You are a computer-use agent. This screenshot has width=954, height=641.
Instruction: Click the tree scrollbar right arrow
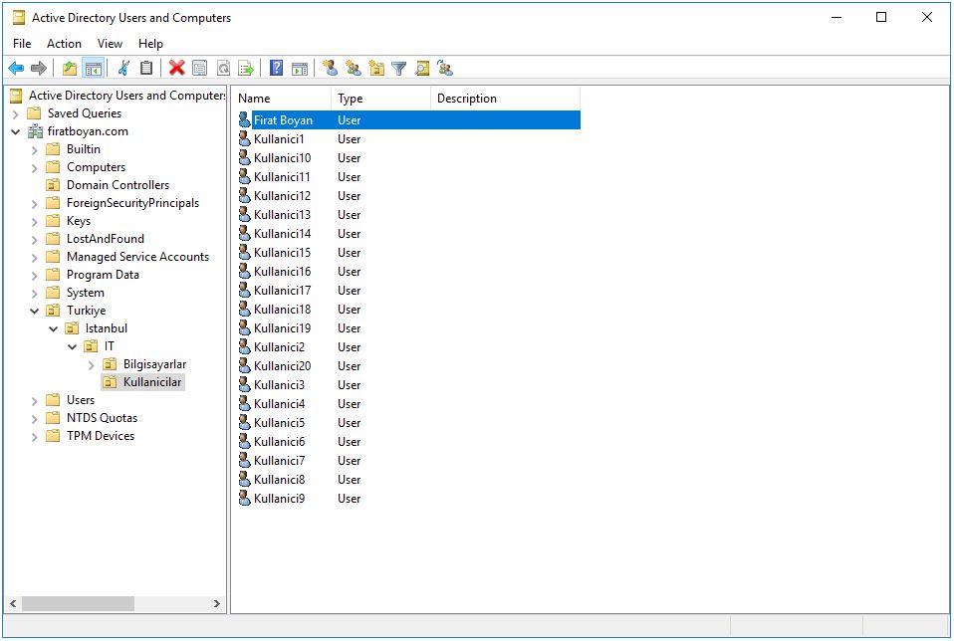click(x=217, y=604)
